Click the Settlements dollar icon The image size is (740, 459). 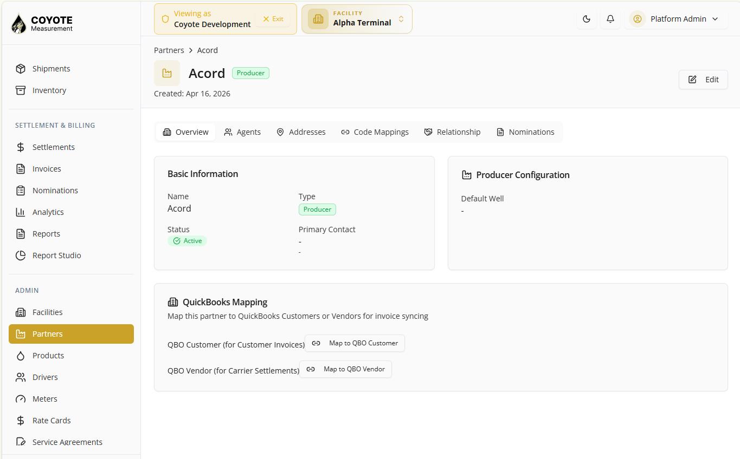click(21, 147)
